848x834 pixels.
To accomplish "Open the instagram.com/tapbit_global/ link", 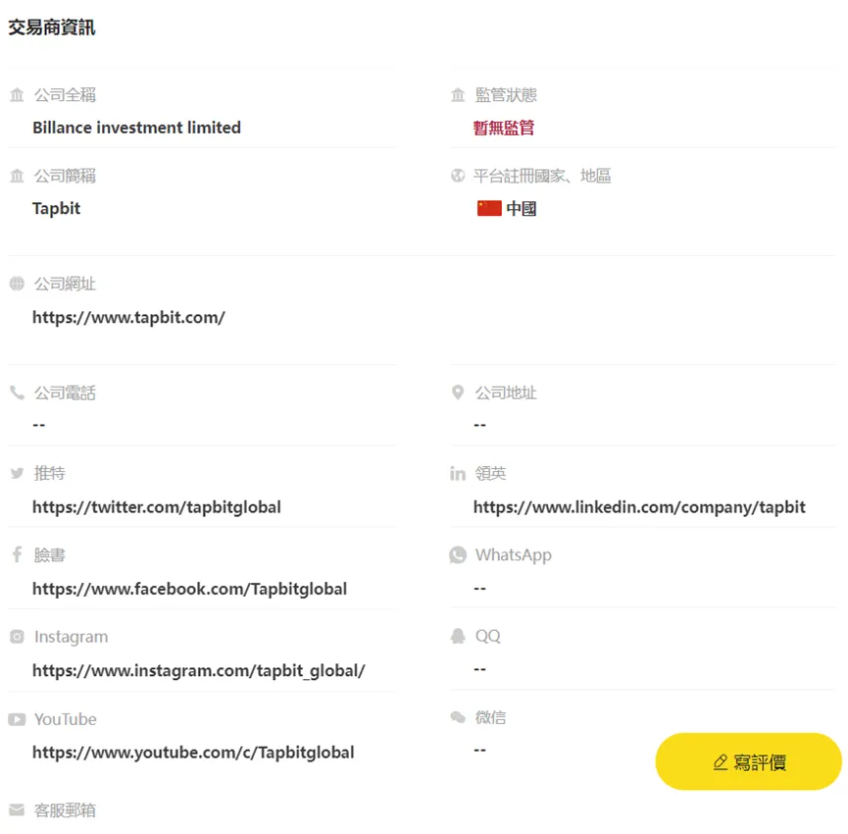I will pyautogui.click(x=199, y=671).
